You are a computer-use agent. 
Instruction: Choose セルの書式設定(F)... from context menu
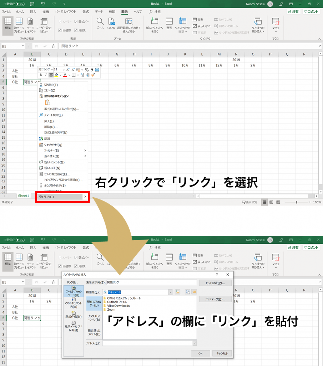[56, 174]
